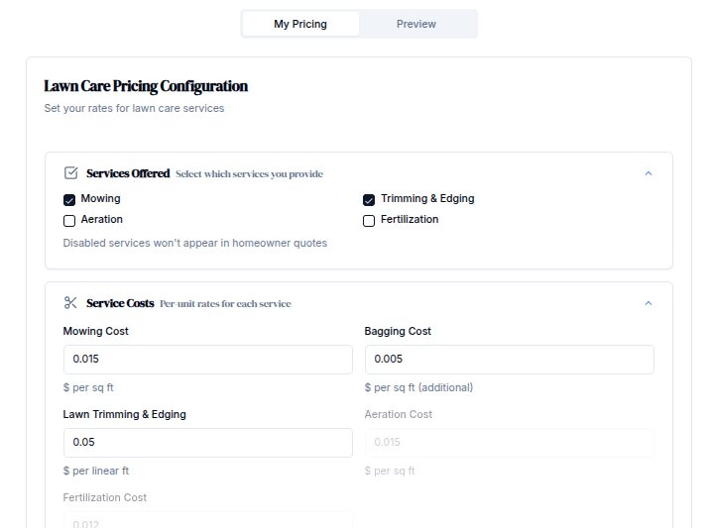709x528 pixels.
Task: Collapse the Service Costs section chevron
Action: 649,303
